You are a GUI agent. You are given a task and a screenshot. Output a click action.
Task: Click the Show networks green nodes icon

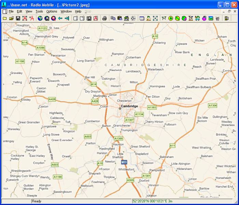[155, 18]
